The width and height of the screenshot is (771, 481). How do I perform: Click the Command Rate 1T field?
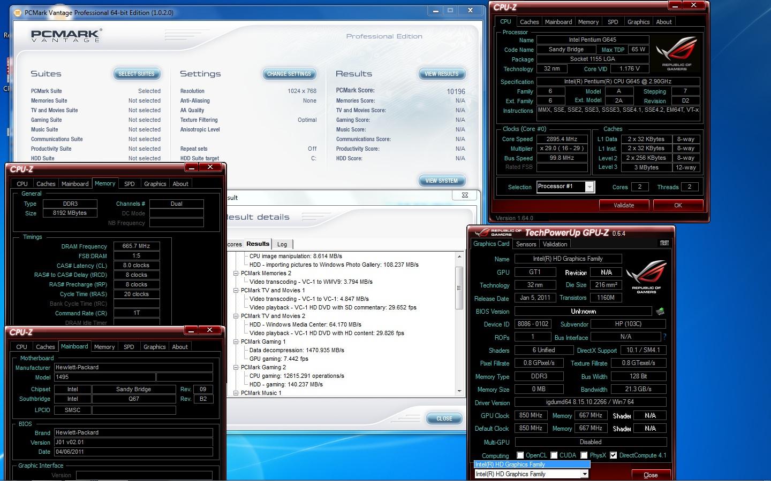[x=136, y=313]
